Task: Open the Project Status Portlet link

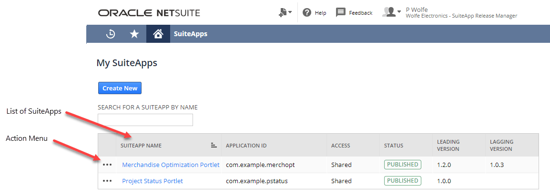Action: tap(152, 181)
